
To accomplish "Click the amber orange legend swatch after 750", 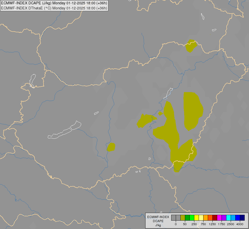I will click(x=206, y=218).
